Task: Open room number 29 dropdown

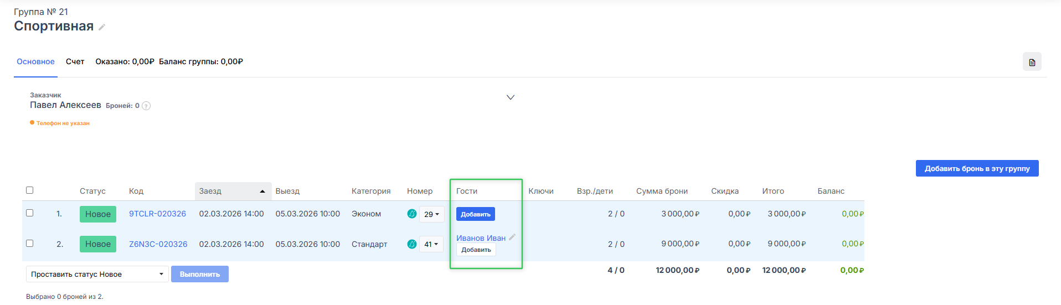Action: tap(431, 214)
